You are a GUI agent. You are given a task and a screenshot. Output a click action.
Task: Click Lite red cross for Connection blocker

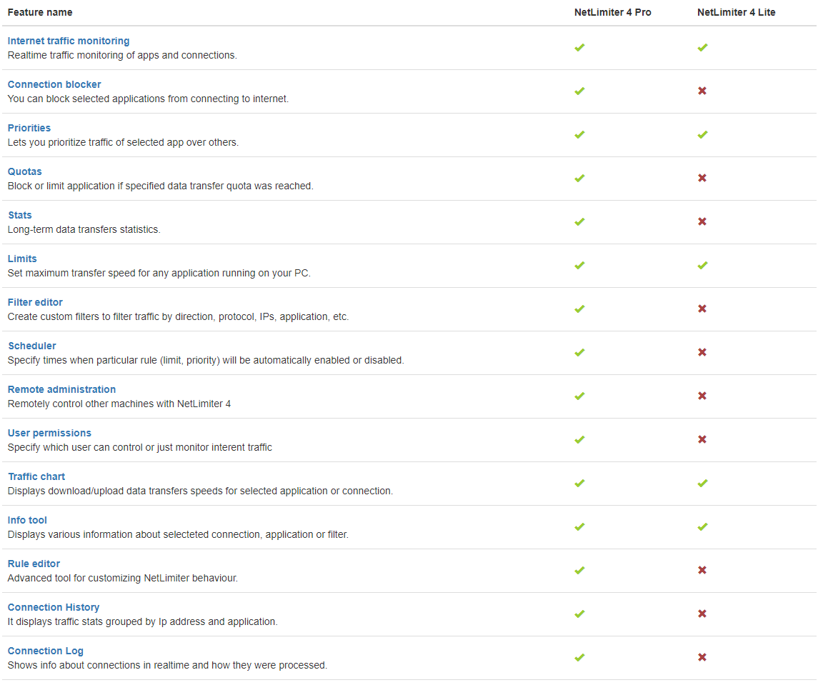pyautogui.click(x=702, y=91)
